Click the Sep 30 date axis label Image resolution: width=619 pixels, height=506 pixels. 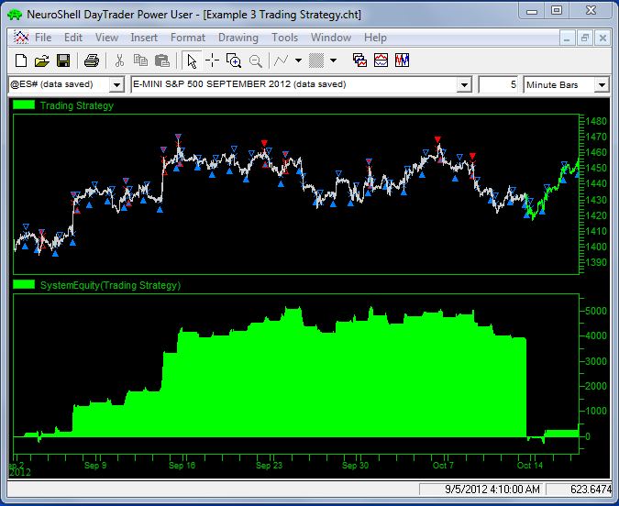point(355,466)
